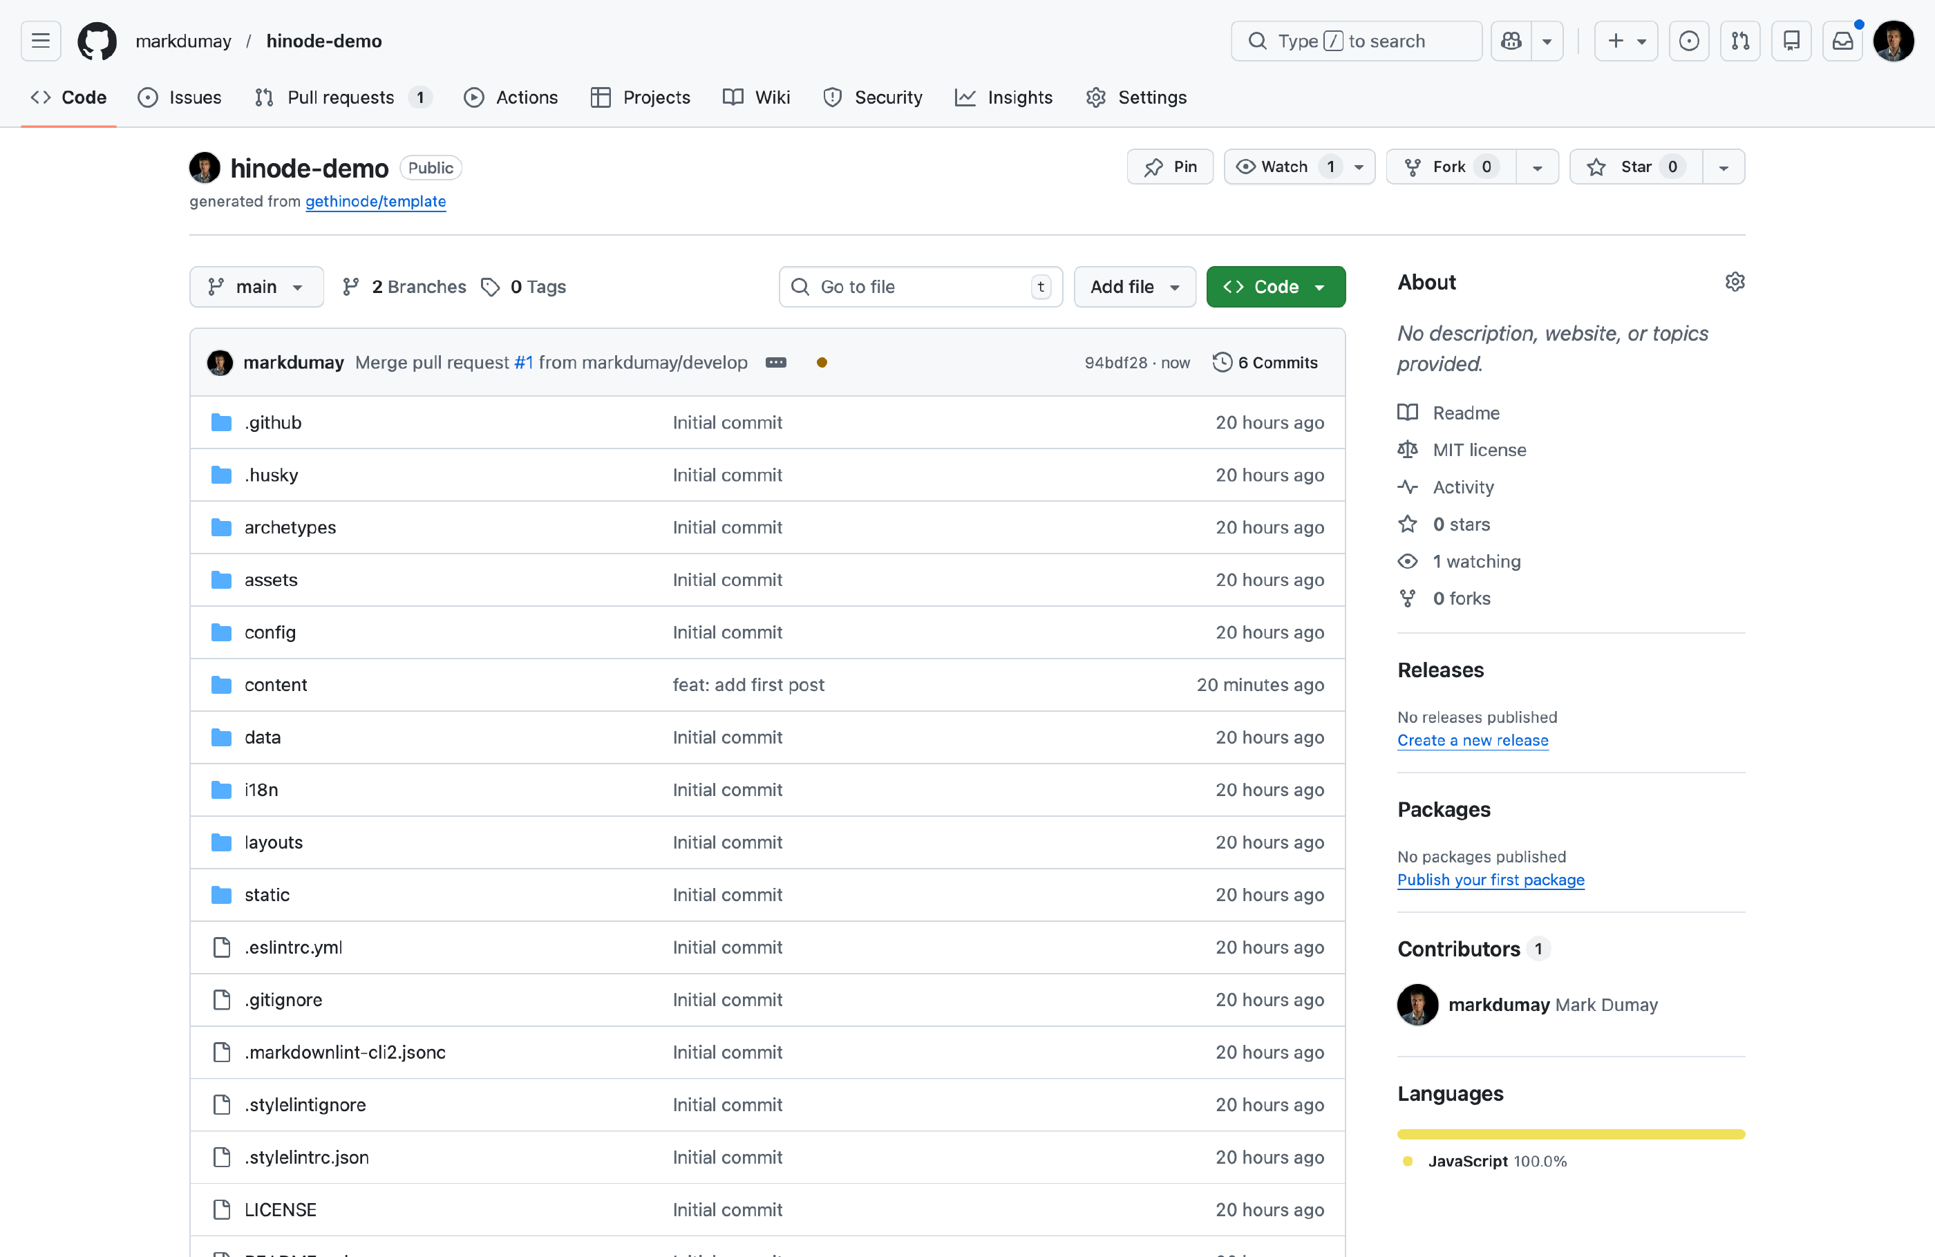Open Copilot chat icon
This screenshot has width=1935, height=1257.
[1511, 41]
